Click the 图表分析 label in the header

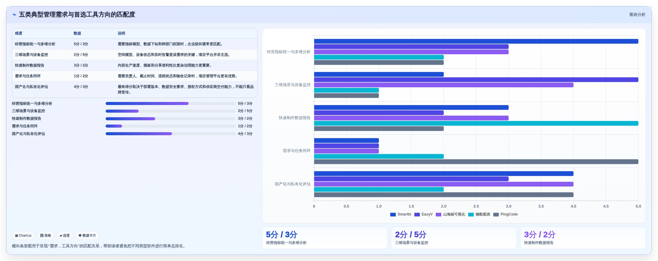click(637, 15)
